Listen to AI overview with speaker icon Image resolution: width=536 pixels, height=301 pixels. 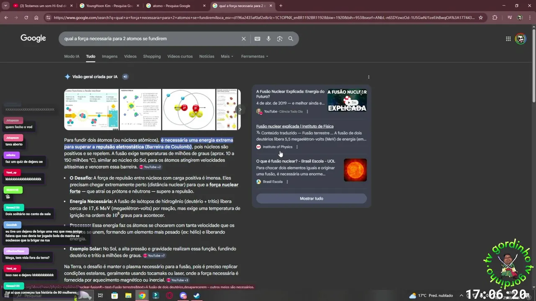point(125,77)
